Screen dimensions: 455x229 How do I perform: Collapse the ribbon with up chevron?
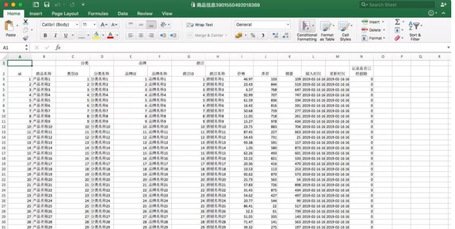coord(443,13)
